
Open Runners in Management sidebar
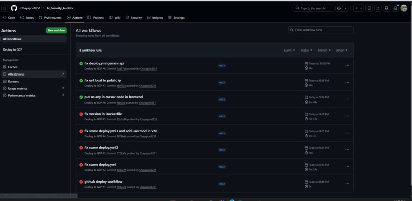34,81
